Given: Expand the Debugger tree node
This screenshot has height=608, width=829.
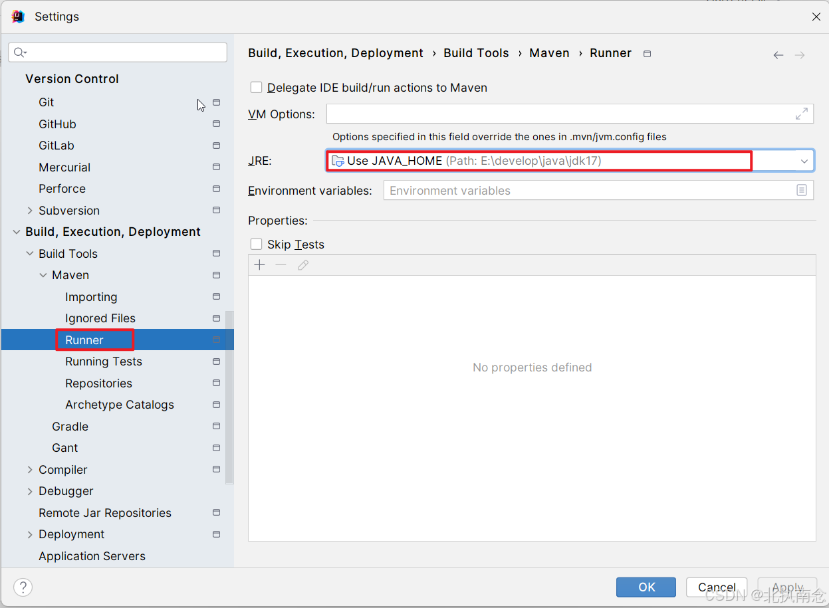Looking at the screenshot, I should coord(30,491).
